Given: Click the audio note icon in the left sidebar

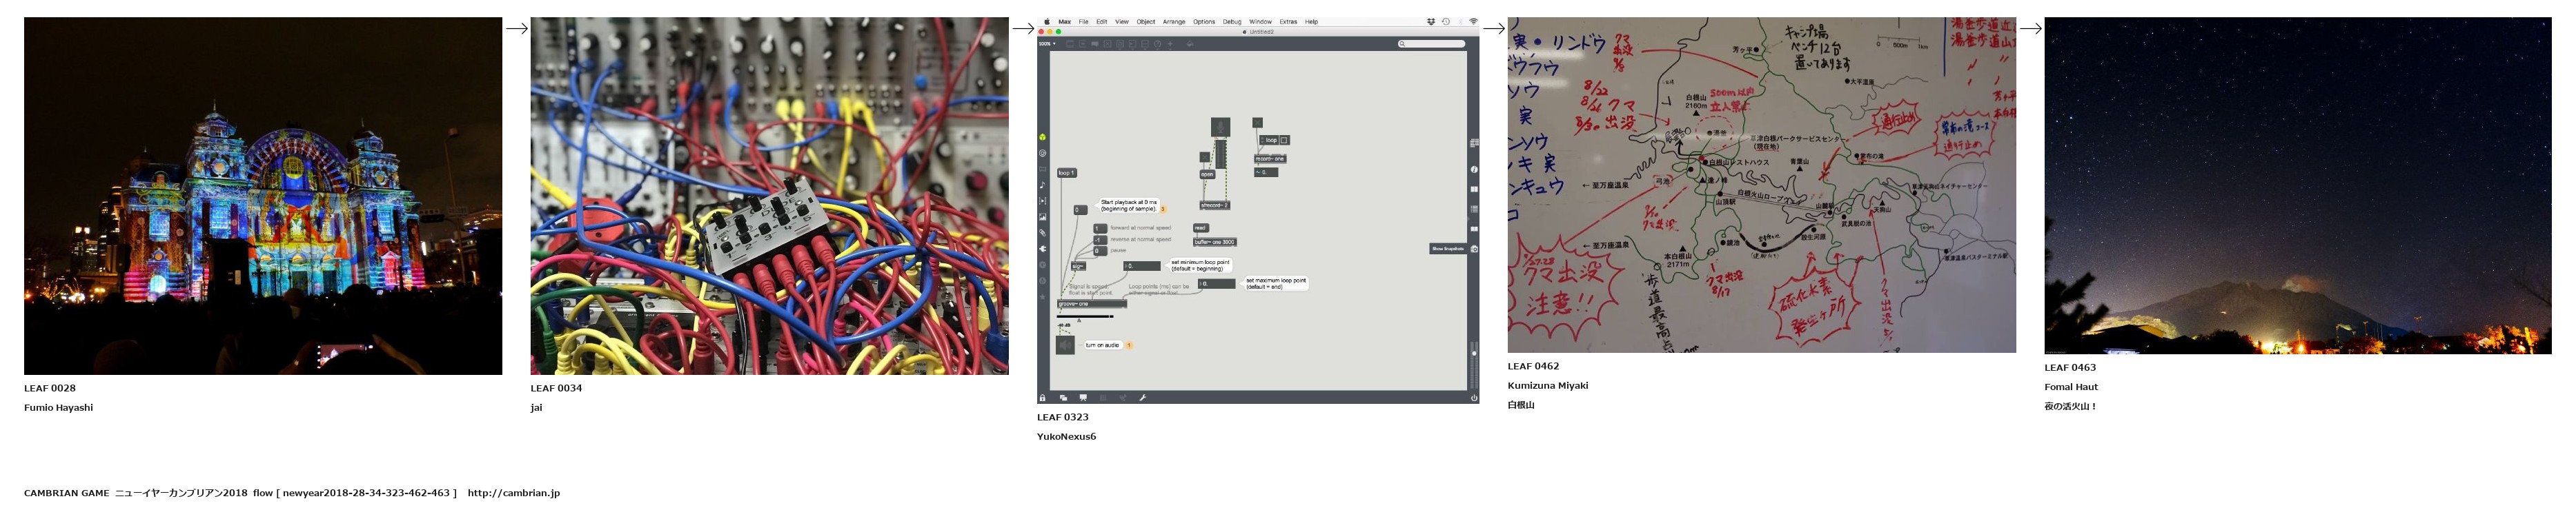Looking at the screenshot, I should pos(1042,185).
